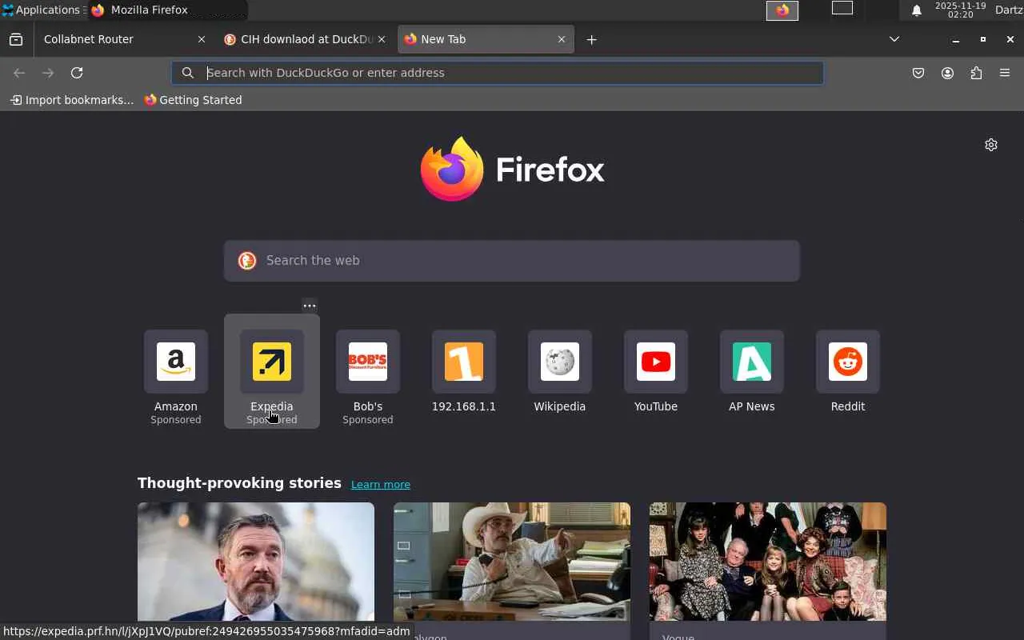Close the CIH downlaod tab
The image size is (1024, 640).
click(381, 39)
